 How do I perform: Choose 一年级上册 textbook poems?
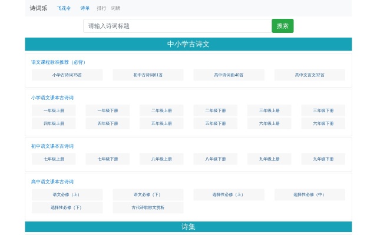54,110
